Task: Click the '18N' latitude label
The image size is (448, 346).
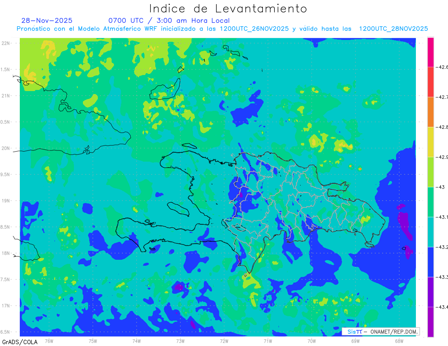Action: (6, 253)
